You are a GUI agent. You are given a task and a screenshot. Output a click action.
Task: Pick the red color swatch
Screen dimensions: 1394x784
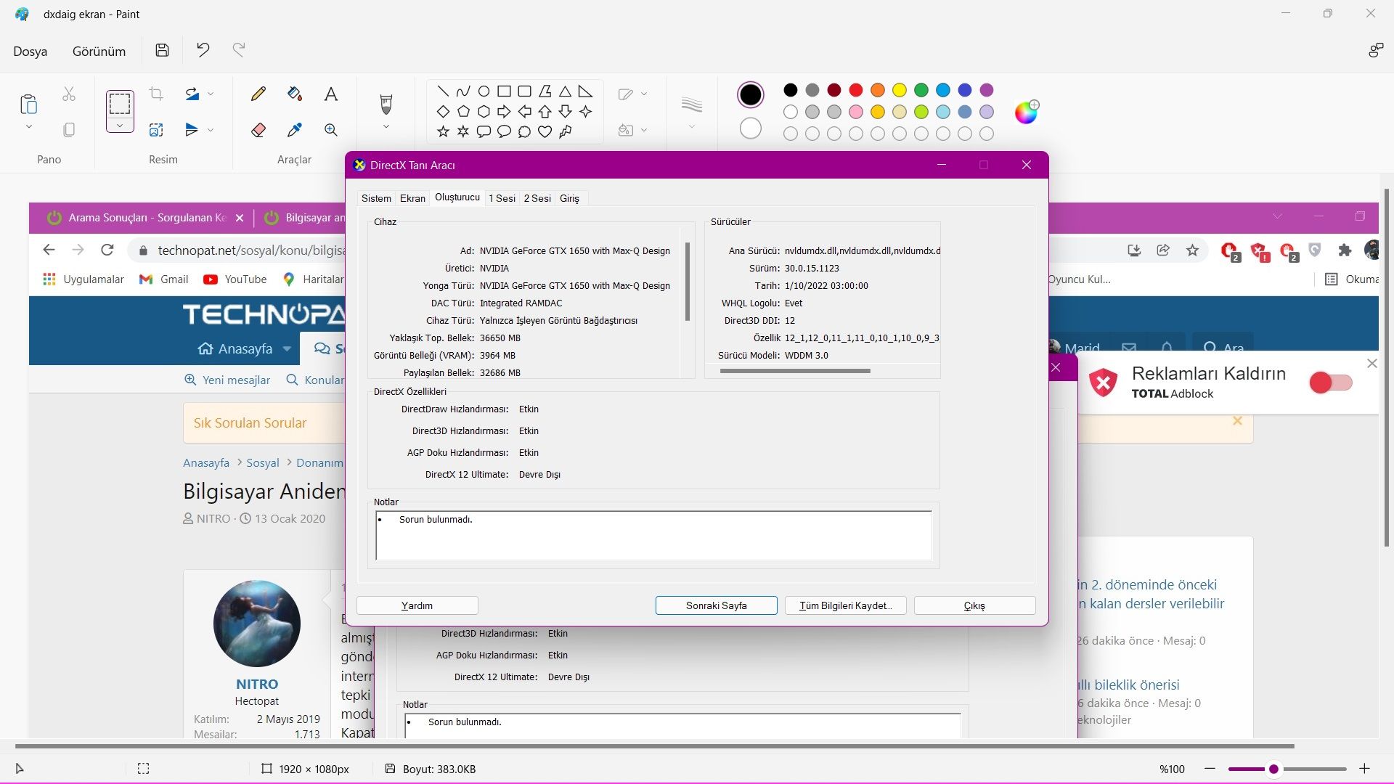856,90
